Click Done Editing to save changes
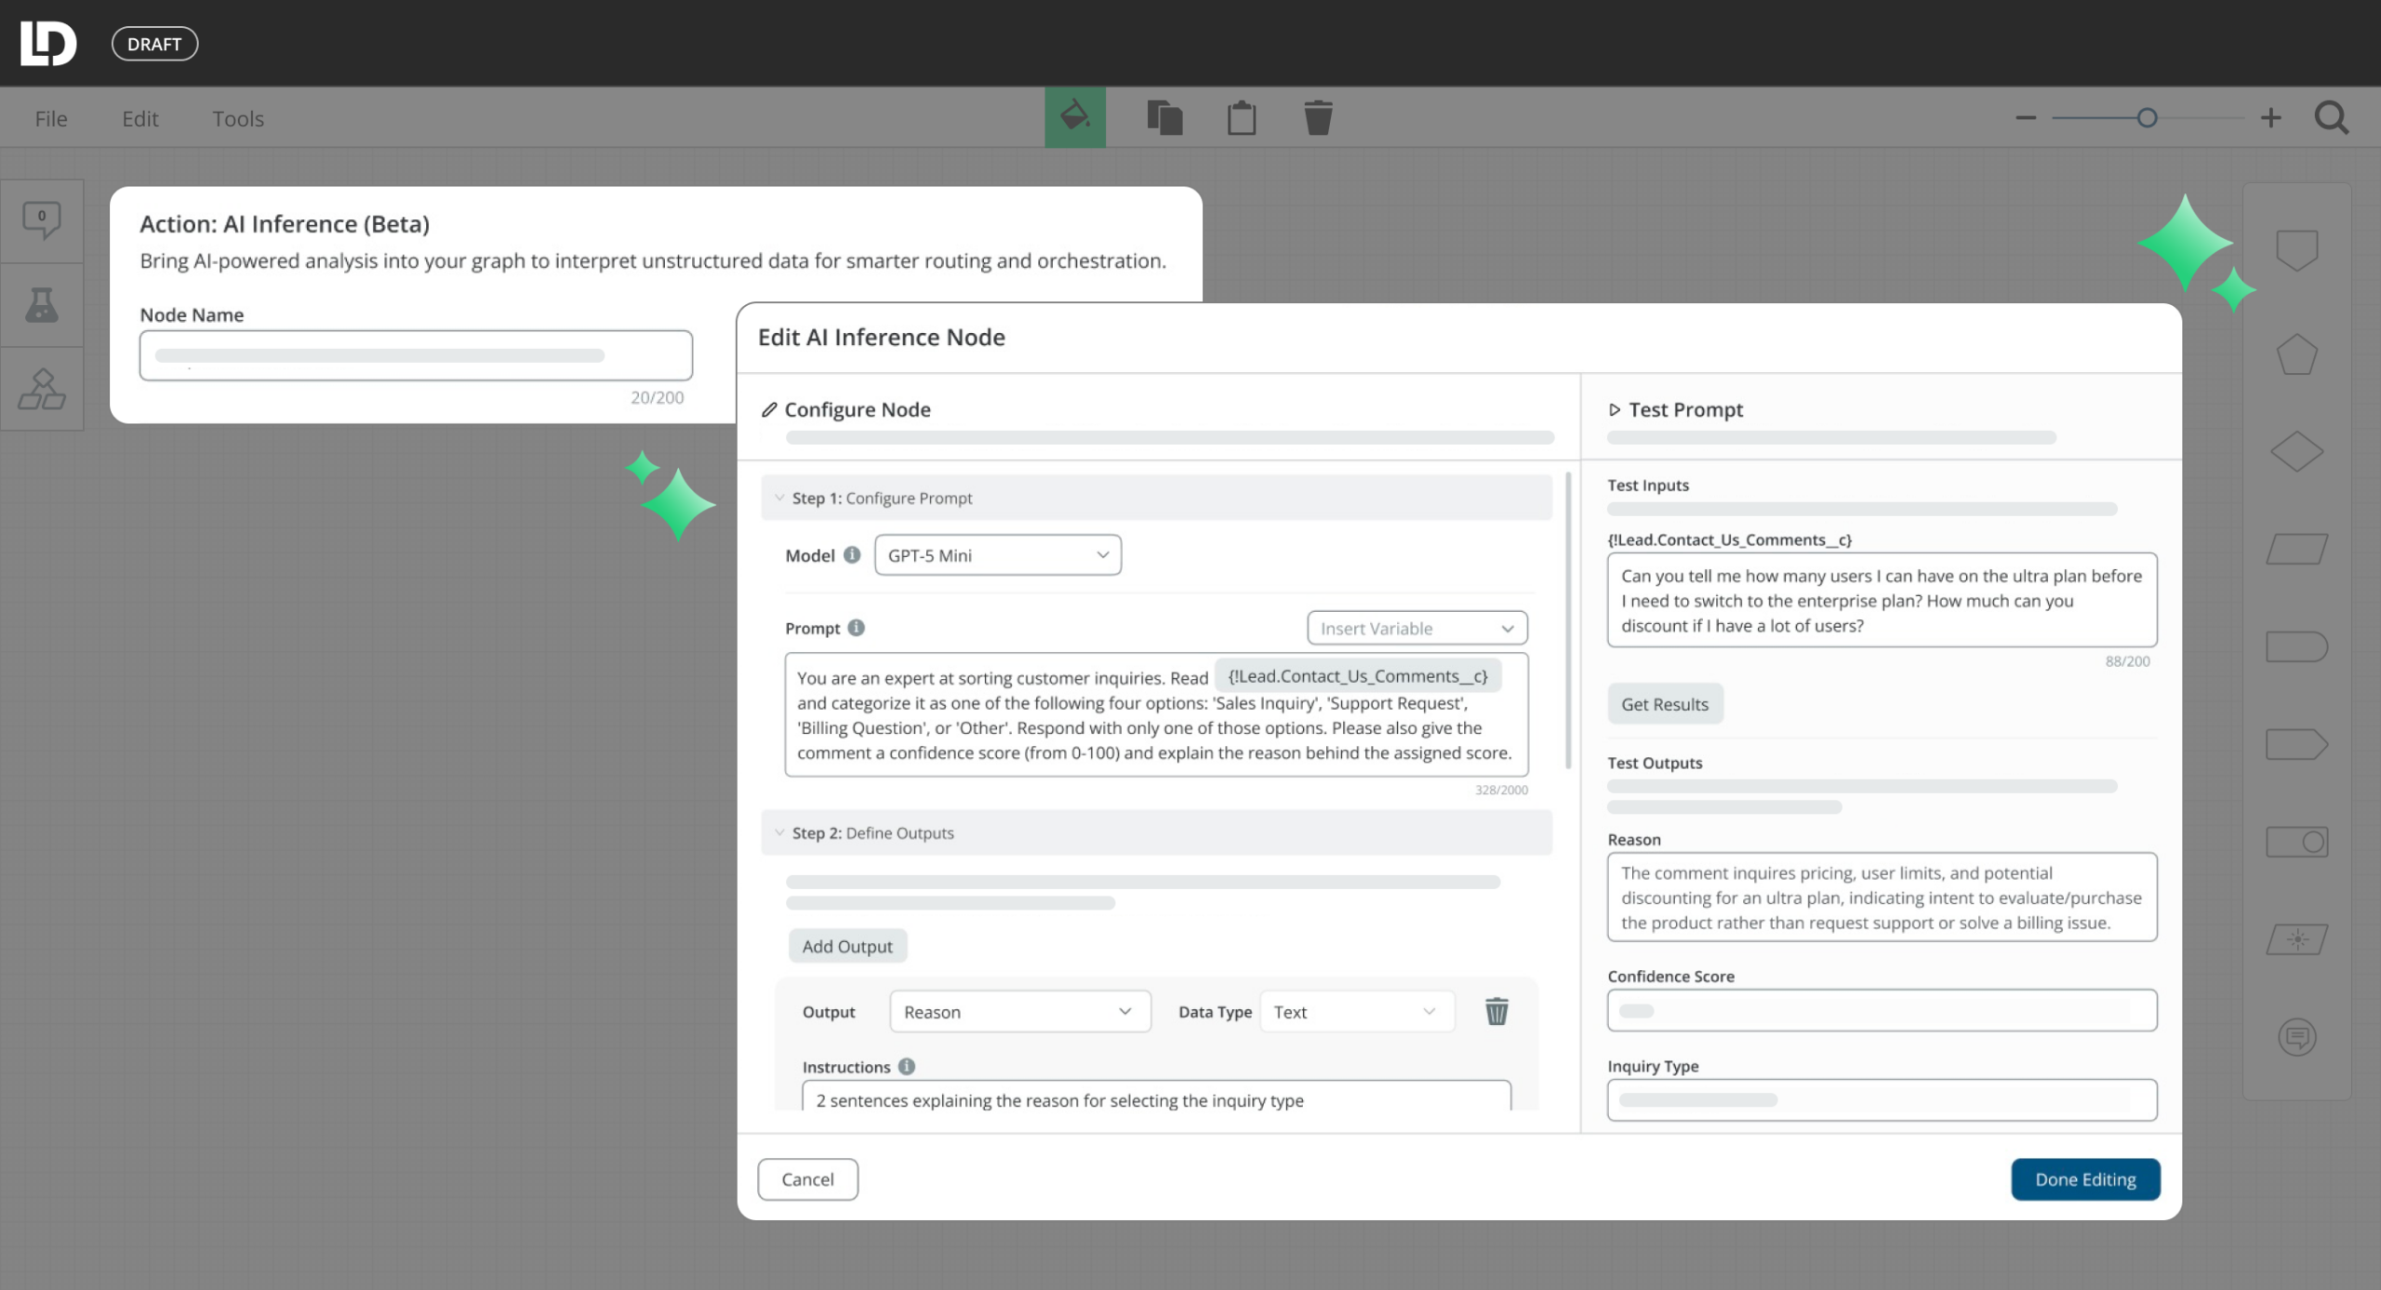Image resolution: width=2381 pixels, height=1290 pixels. coord(2085,1179)
